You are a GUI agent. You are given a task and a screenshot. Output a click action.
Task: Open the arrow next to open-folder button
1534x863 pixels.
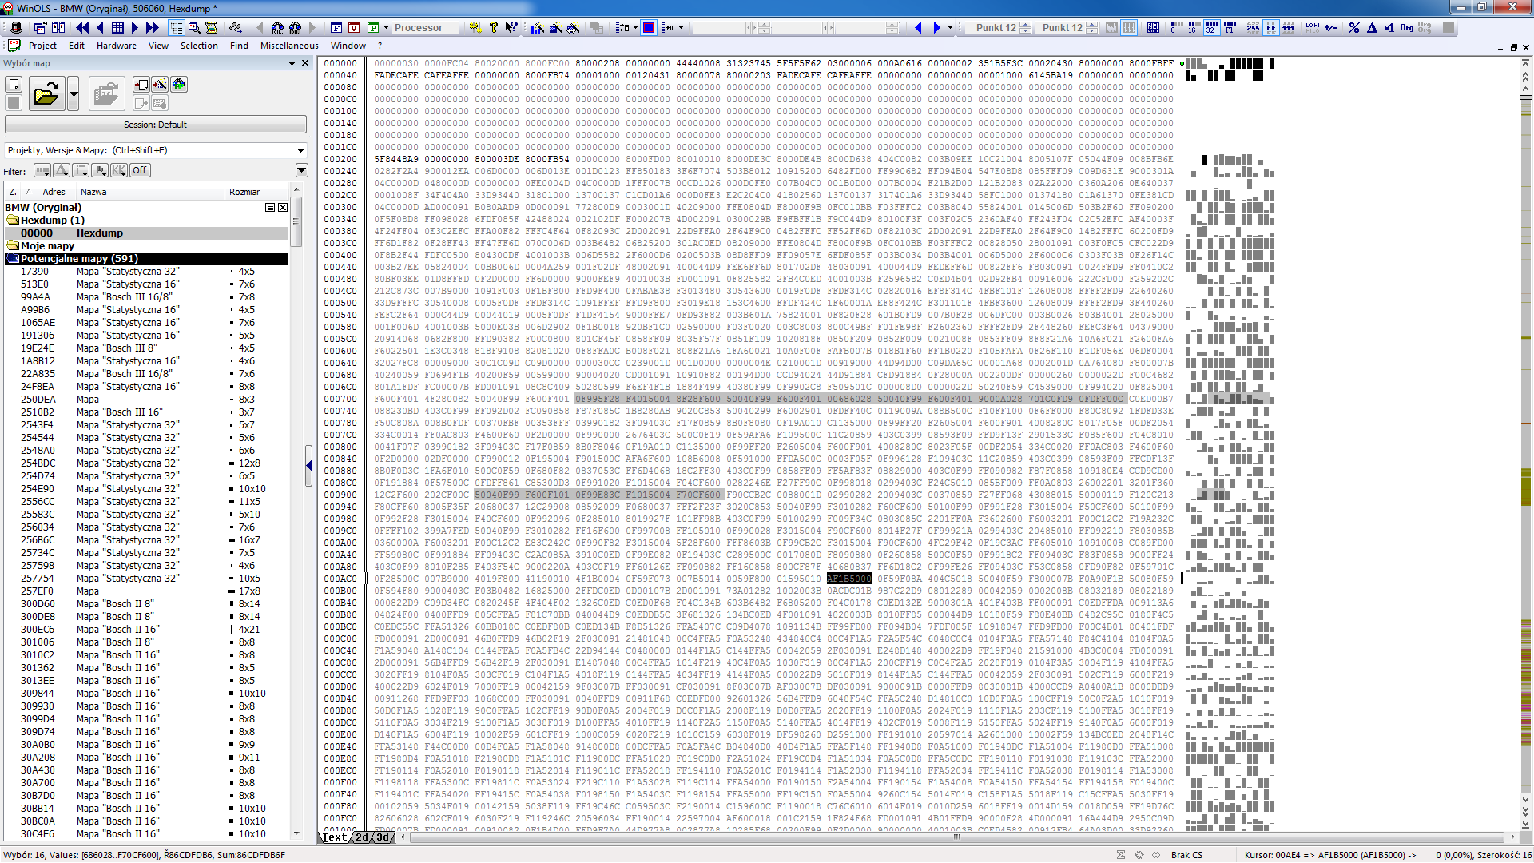click(74, 95)
